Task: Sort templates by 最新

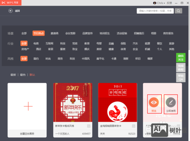Action: [13, 75]
